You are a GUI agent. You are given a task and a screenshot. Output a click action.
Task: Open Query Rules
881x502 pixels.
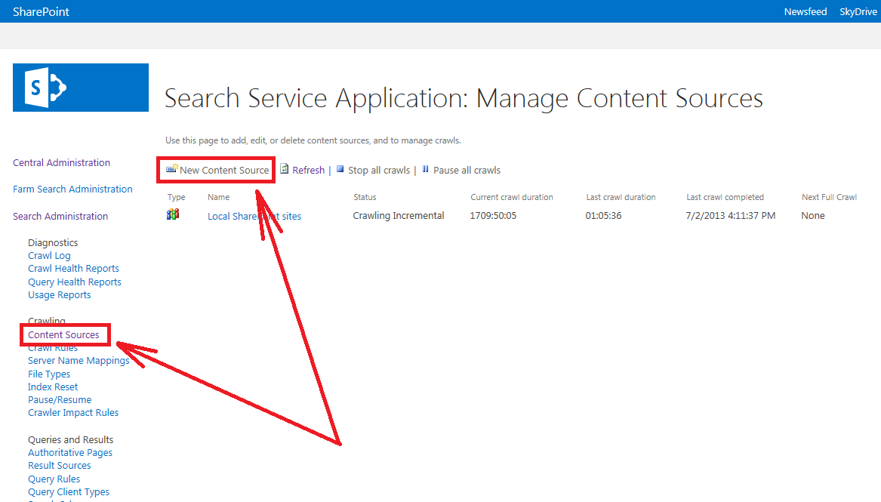coord(54,479)
